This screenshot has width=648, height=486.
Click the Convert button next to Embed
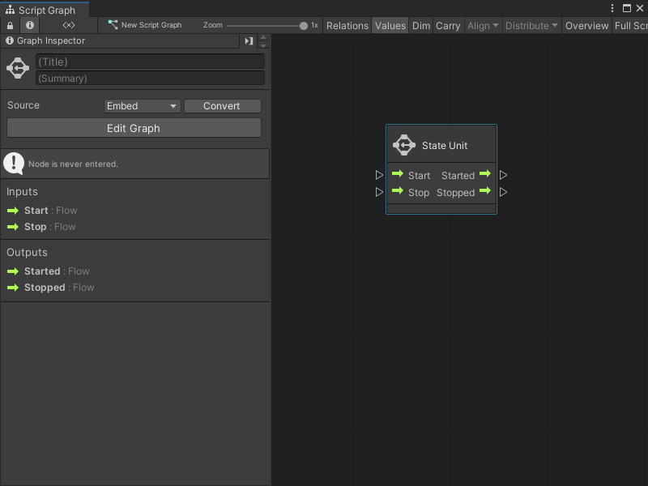[222, 105]
